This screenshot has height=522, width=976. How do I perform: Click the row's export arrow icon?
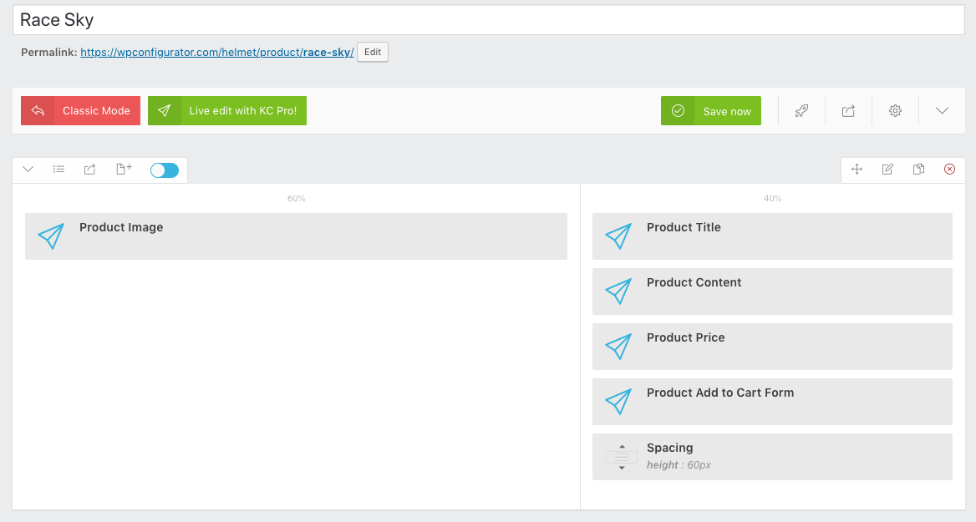point(89,170)
